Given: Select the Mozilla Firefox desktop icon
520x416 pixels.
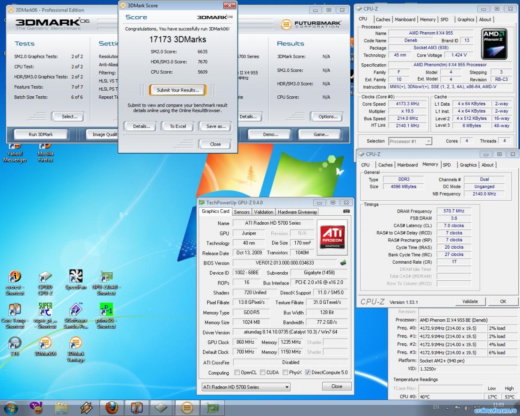Looking at the screenshot, I should 45,153.
